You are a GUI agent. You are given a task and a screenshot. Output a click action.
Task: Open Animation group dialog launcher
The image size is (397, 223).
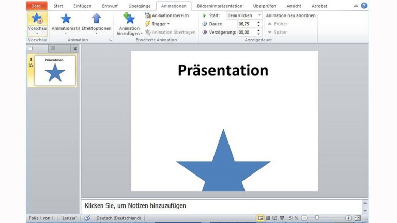coord(110,40)
